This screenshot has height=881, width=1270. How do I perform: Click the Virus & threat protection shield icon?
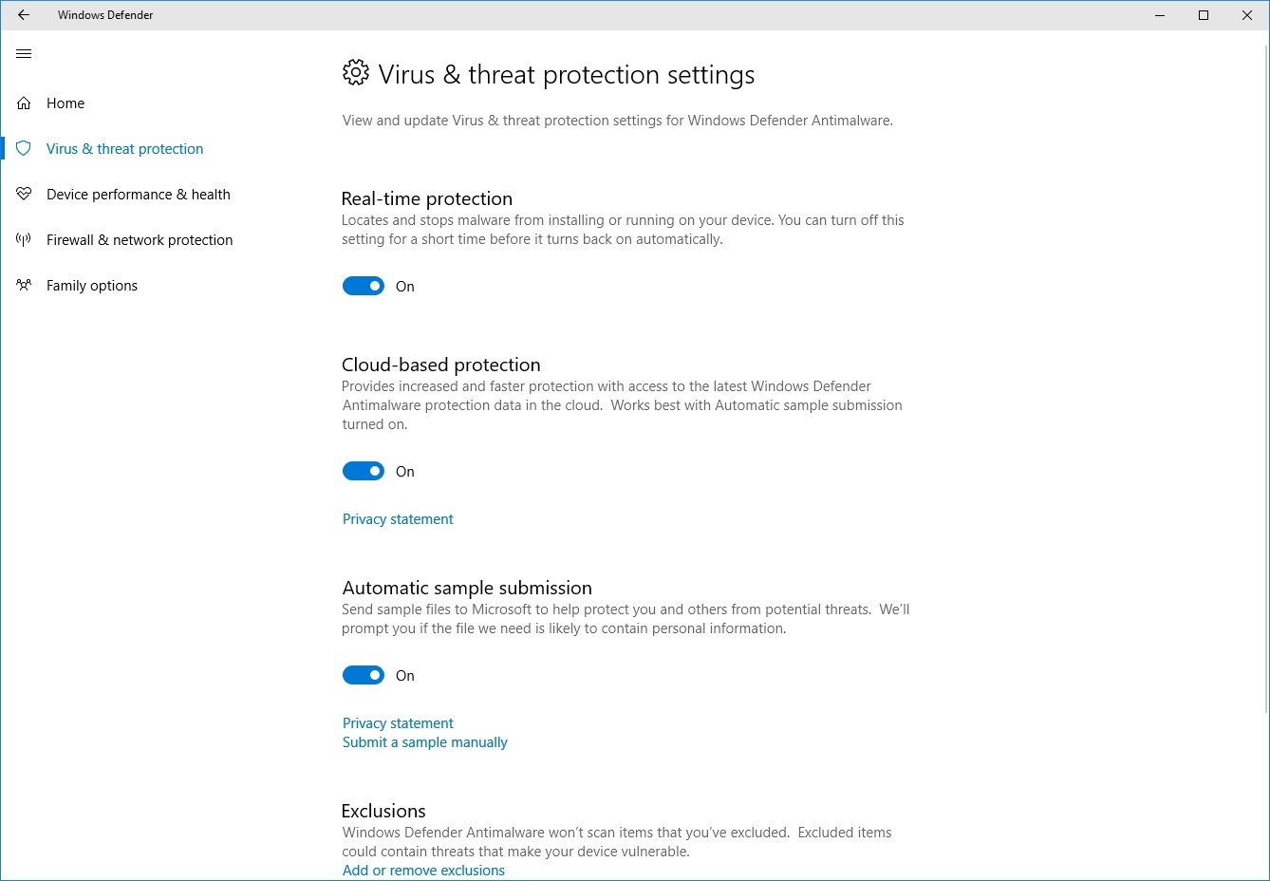[24, 149]
